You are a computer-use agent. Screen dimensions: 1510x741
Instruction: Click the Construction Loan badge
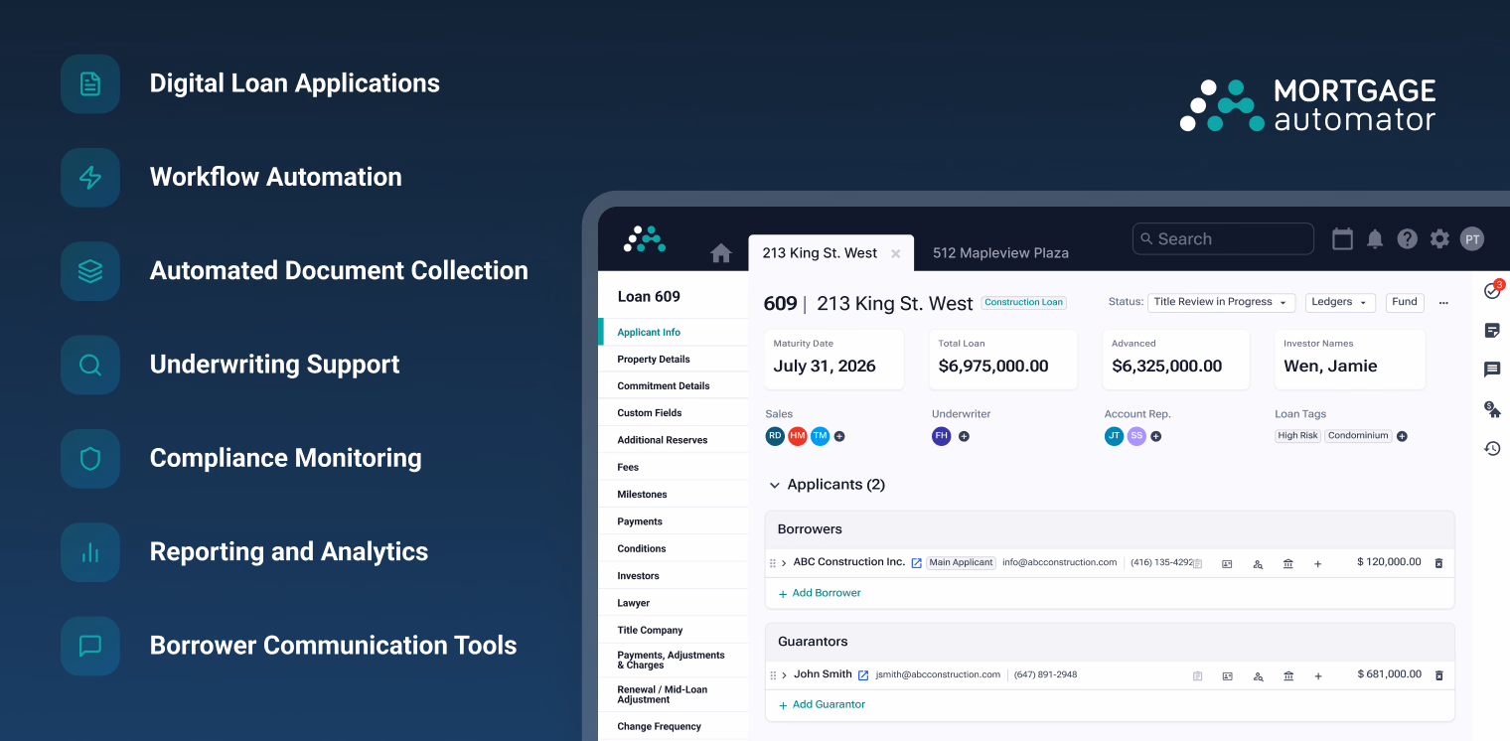[1024, 303]
